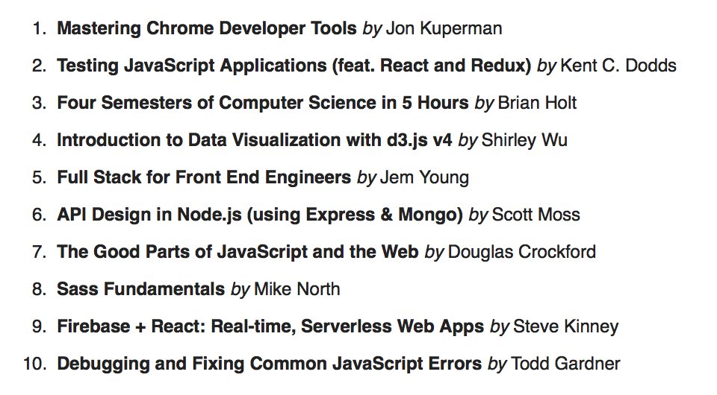717x395 pixels.
Task: Select the Mastering Chrome Developer Tools title
Action: pos(207,28)
